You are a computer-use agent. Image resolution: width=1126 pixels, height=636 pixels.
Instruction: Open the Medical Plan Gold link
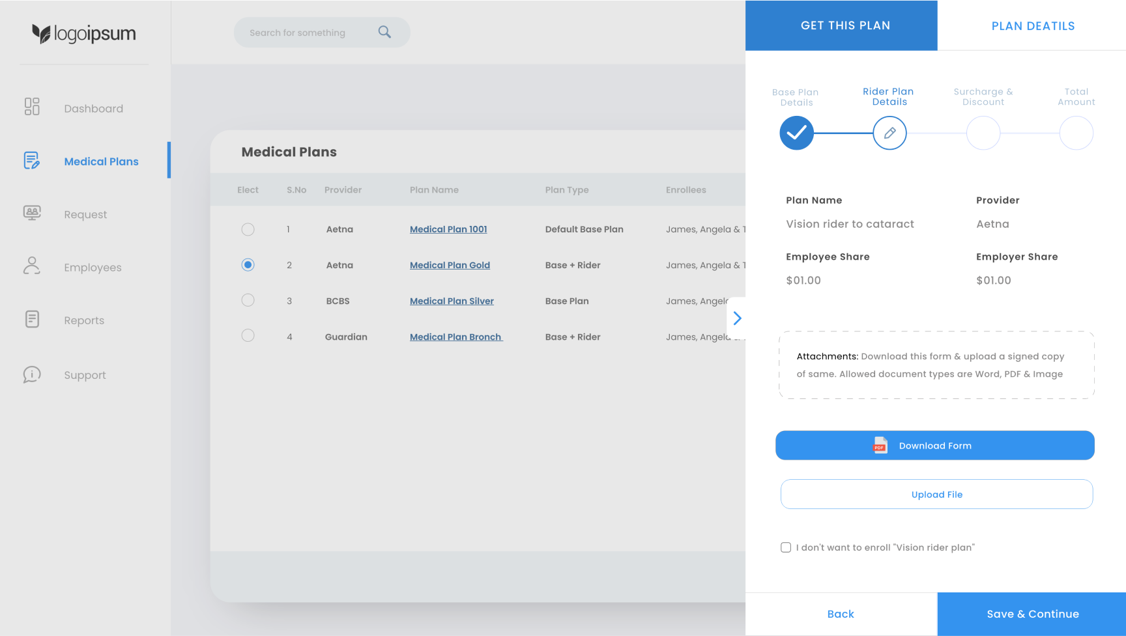click(x=450, y=265)
